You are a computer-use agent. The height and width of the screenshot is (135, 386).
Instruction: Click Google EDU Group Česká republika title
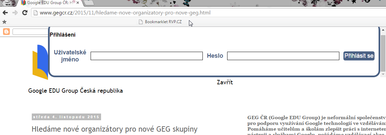tap(76, 91)
